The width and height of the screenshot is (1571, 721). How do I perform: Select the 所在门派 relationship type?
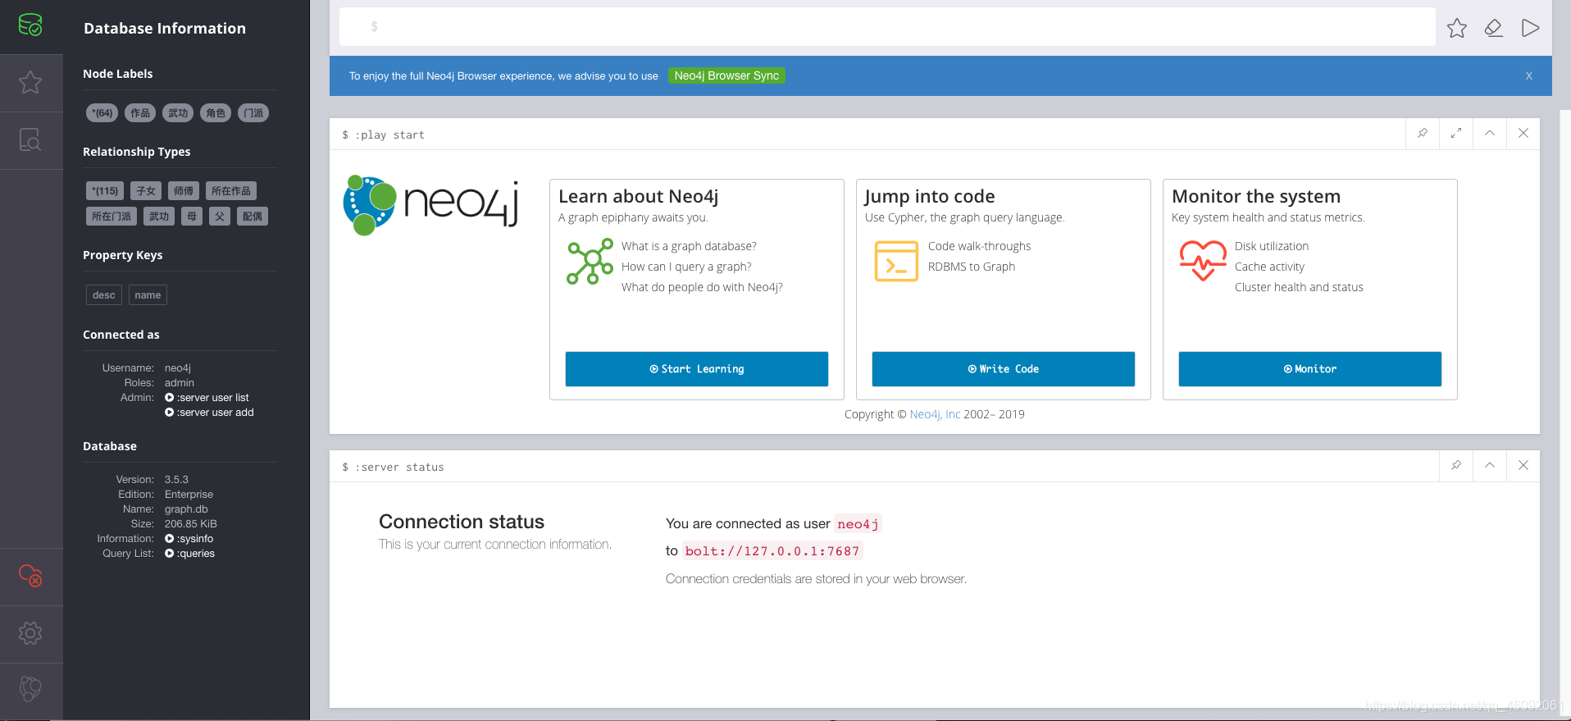point(112,217)
